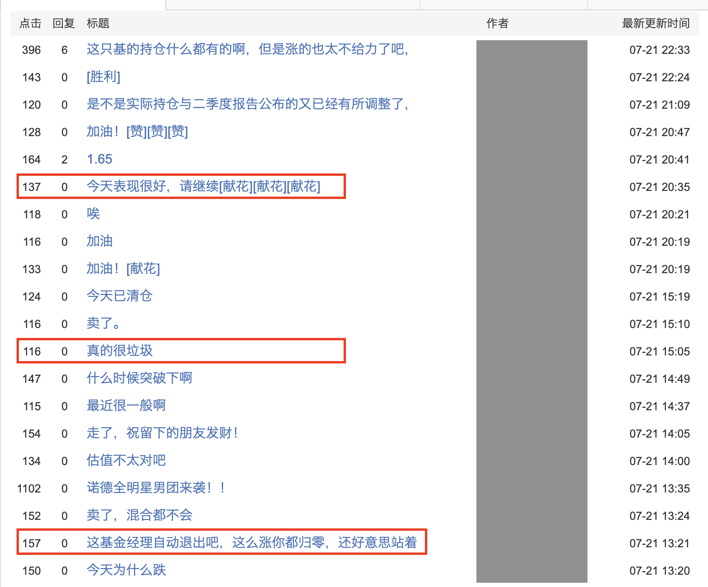This screenshot has width=708, height=587.
Task: Open 今天表现很好 post with flowers
Action: tap(203, 186)
